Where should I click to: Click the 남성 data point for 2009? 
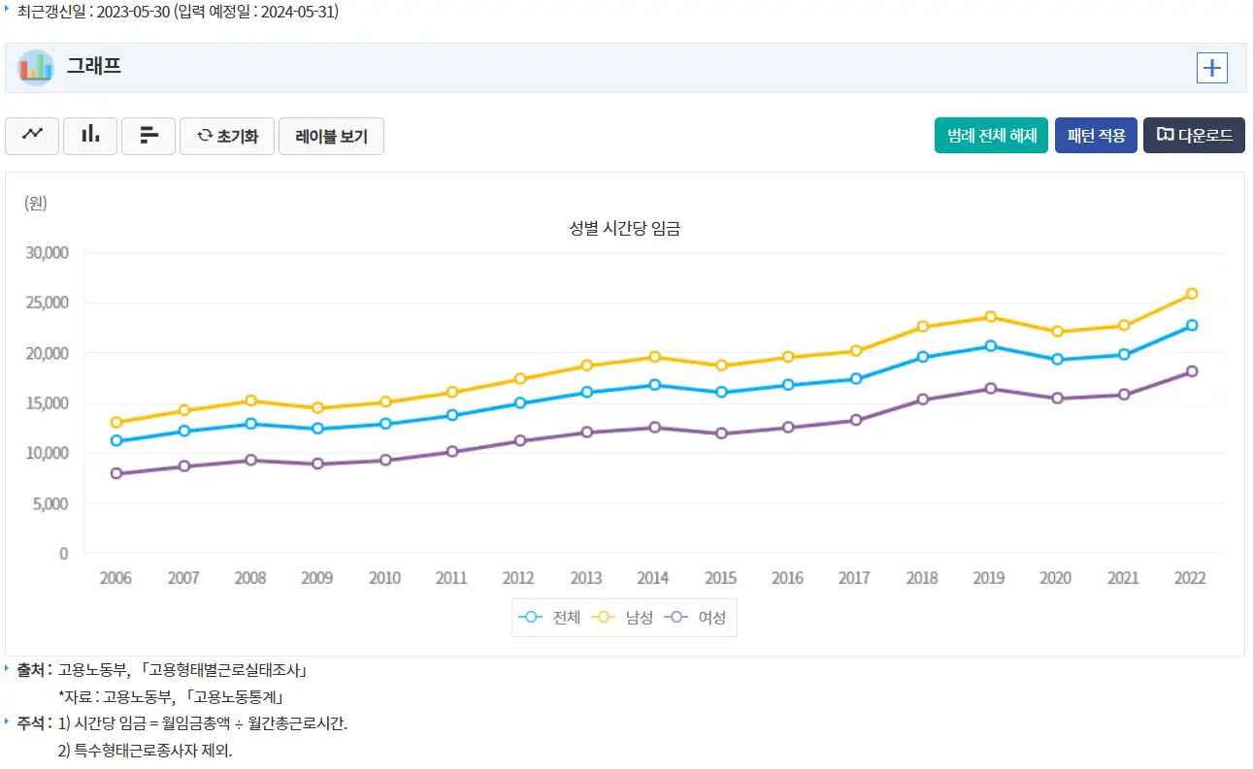pyautogui.click(x=317, y=408)
